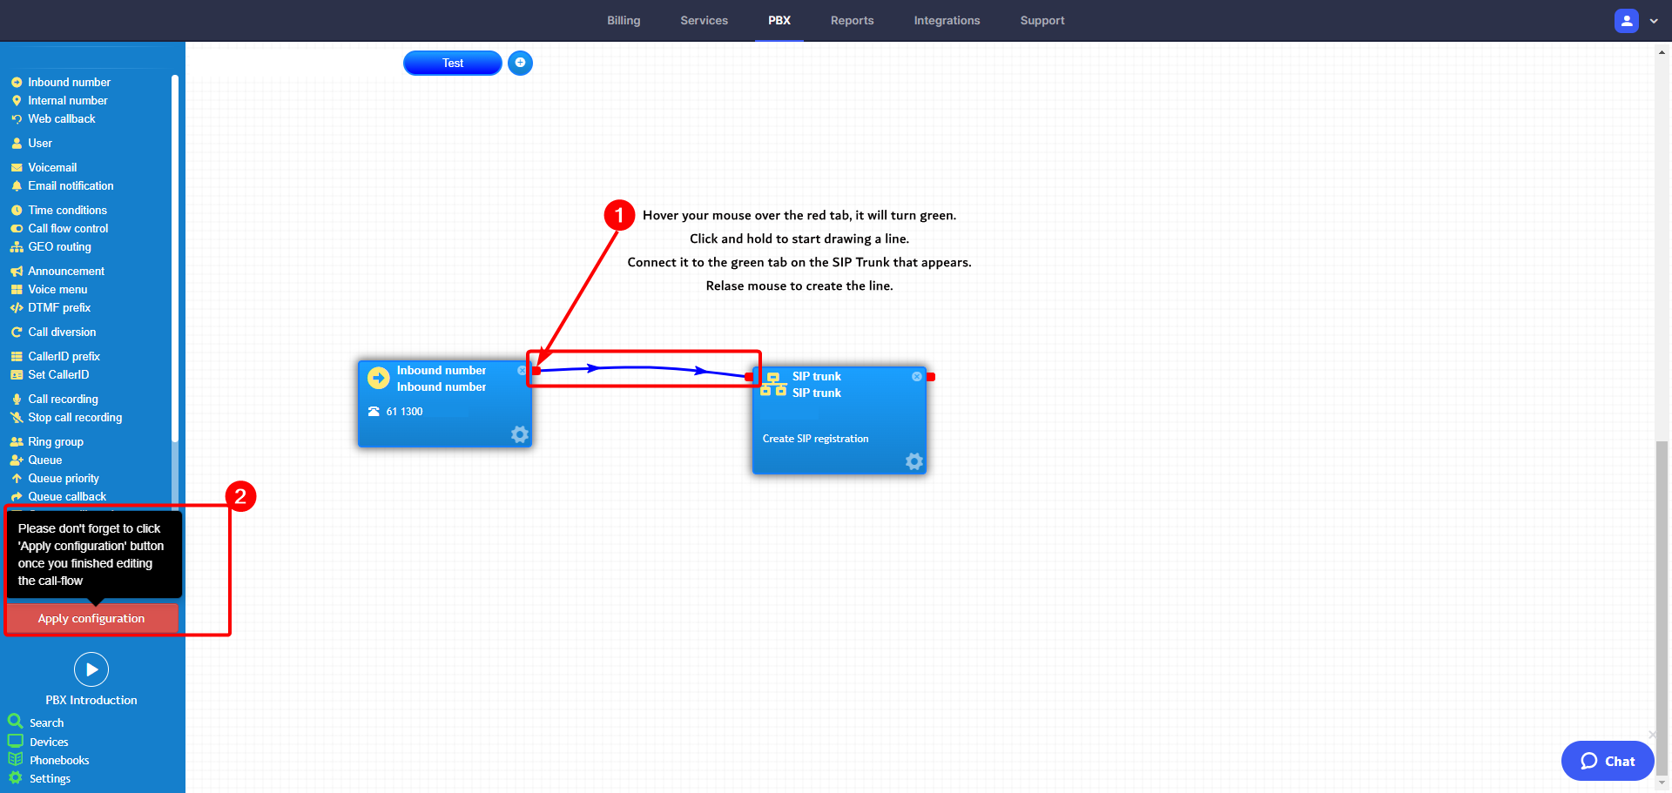Select the Test call-flow tab
Screen dimensions: 1672x793
pos(452,63)
